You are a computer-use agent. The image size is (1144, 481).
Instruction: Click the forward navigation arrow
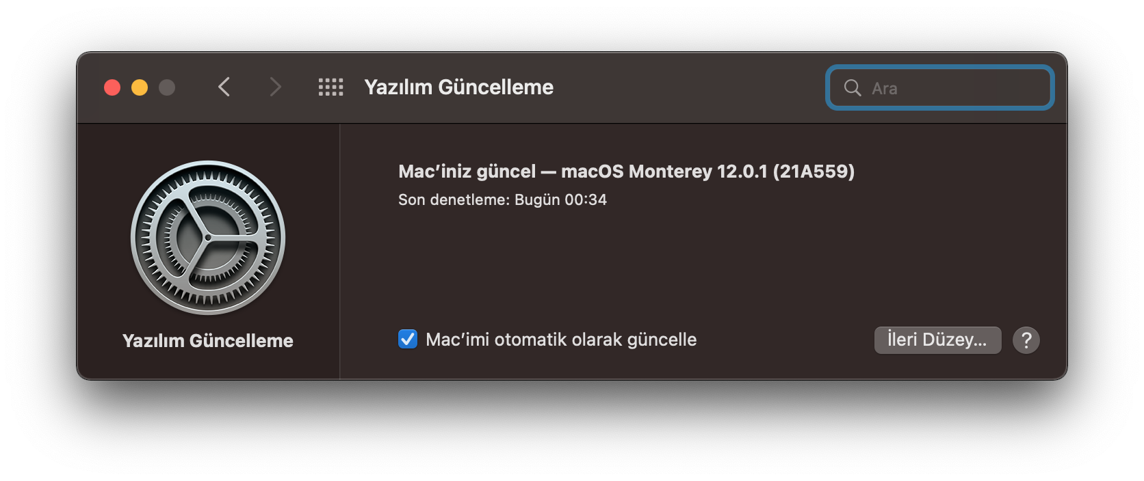pos(275,87)
